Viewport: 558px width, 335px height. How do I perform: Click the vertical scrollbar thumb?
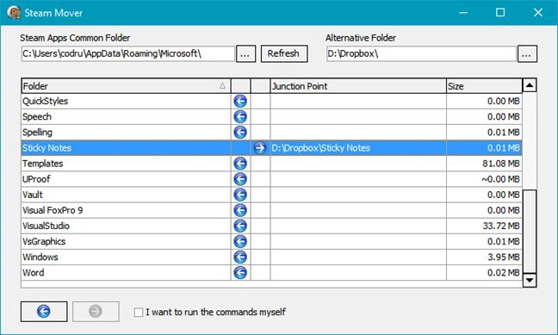coord(530,232)
